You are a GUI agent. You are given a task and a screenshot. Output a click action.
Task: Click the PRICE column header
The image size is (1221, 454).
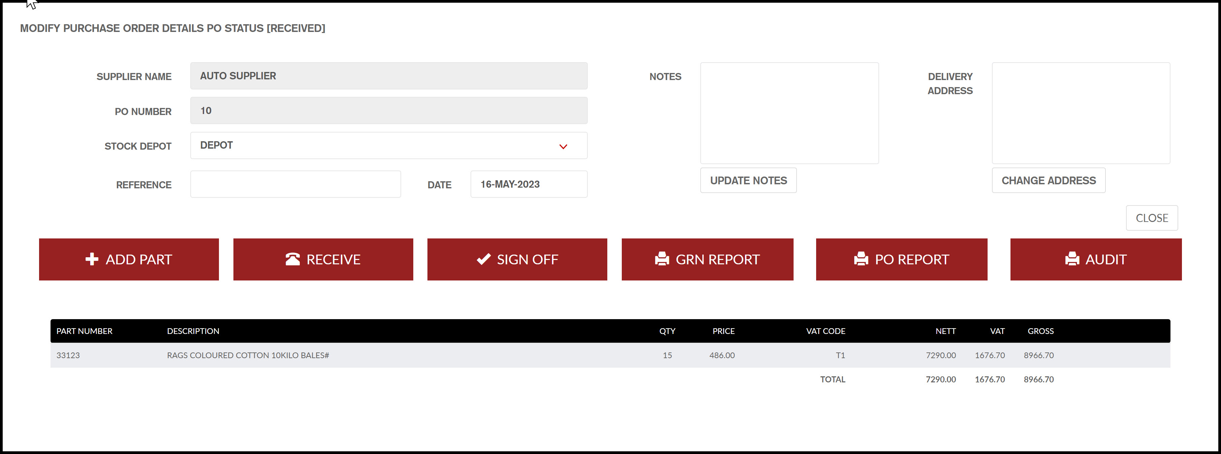tap(724, 331)
